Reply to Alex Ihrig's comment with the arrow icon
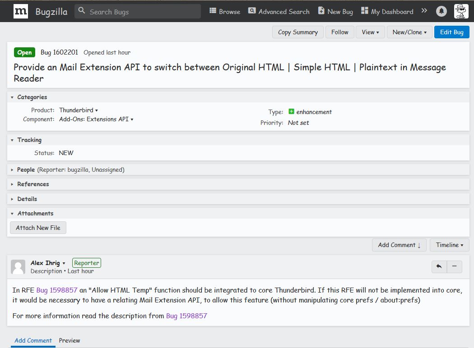This screenshot has width=474, height=348. click(439, 266)
